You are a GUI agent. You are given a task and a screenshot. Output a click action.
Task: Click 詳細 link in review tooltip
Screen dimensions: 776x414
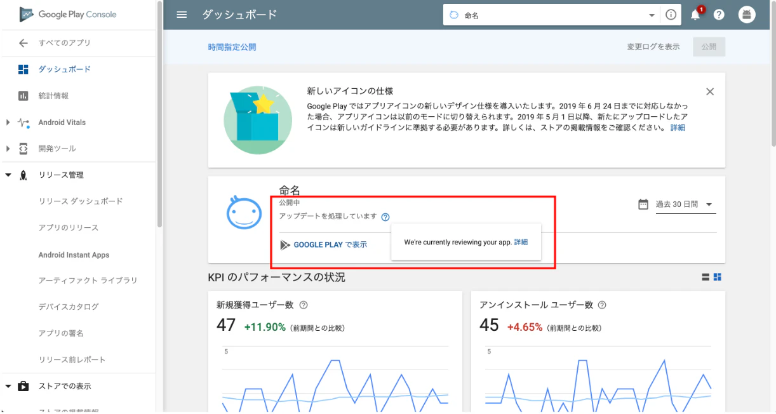click(x=521, y=242)
